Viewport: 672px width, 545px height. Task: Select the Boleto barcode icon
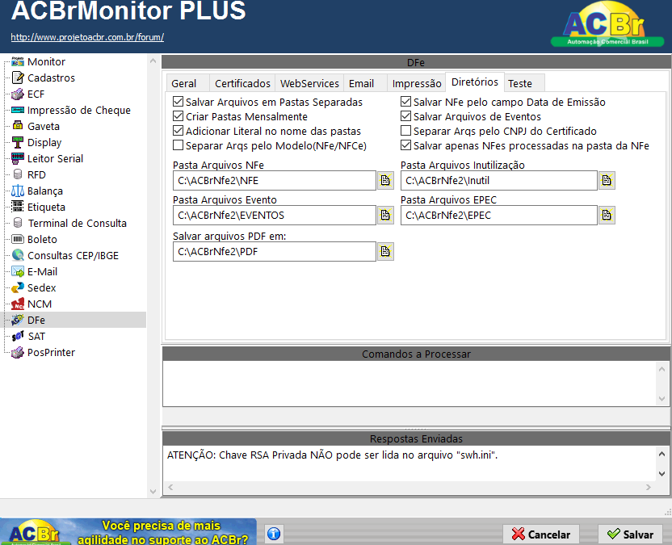[x=18, y=239]
